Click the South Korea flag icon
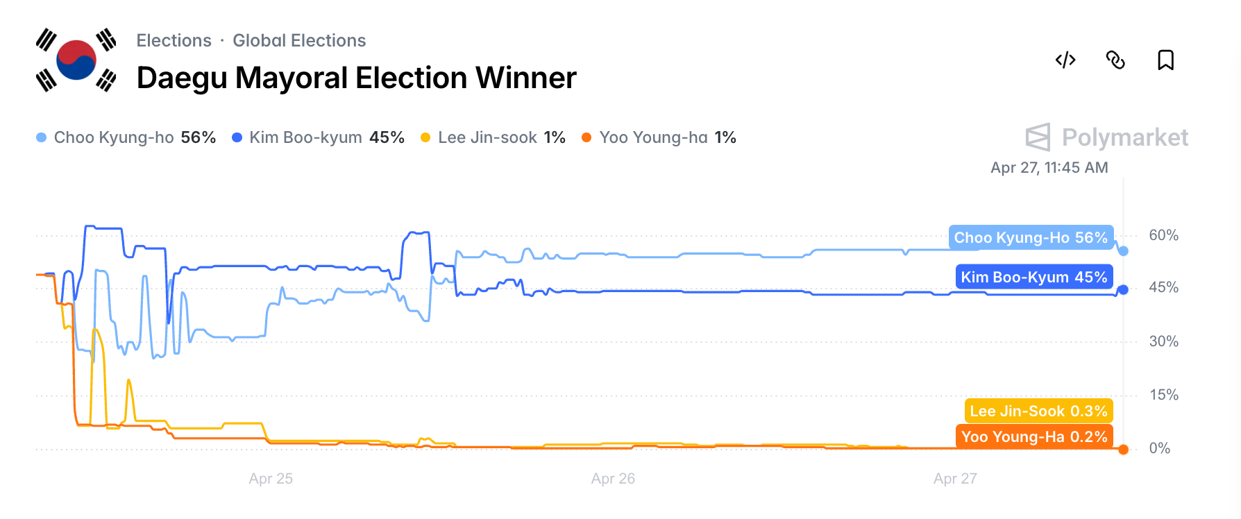 click(x=76, y=60)
